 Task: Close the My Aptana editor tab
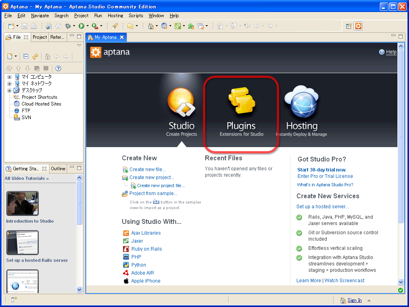pyautogui.click(x=122, y=37)
